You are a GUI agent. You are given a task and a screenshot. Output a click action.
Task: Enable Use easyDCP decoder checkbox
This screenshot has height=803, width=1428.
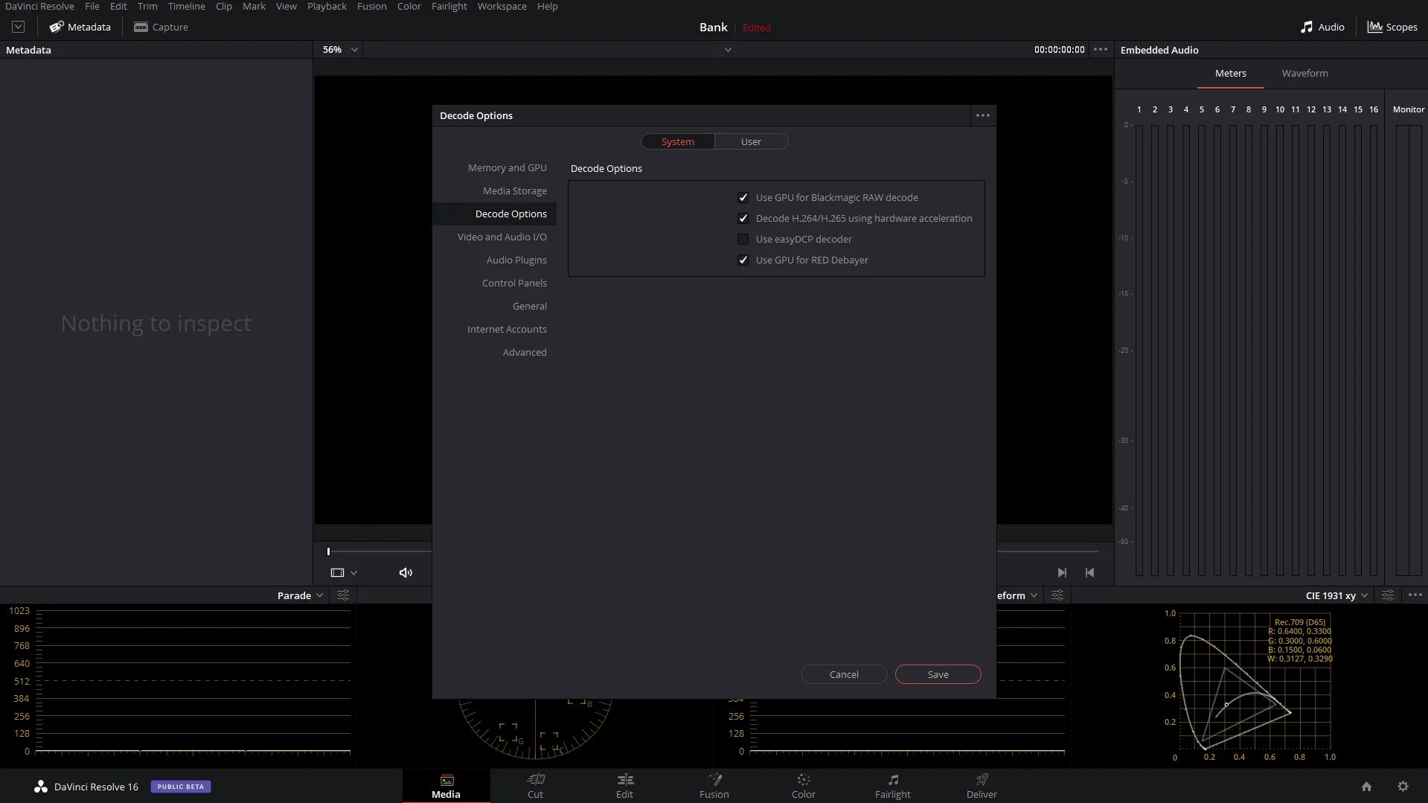[x=743, y=239]
